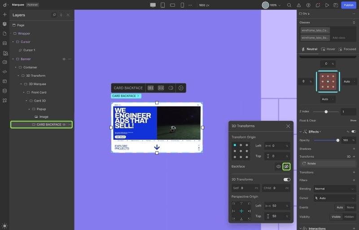The image size is (359, 230).
Task: Click the add element plus icon
Action: pos(4,15)
